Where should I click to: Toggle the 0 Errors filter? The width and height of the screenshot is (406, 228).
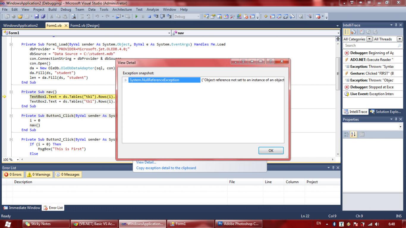13,175
